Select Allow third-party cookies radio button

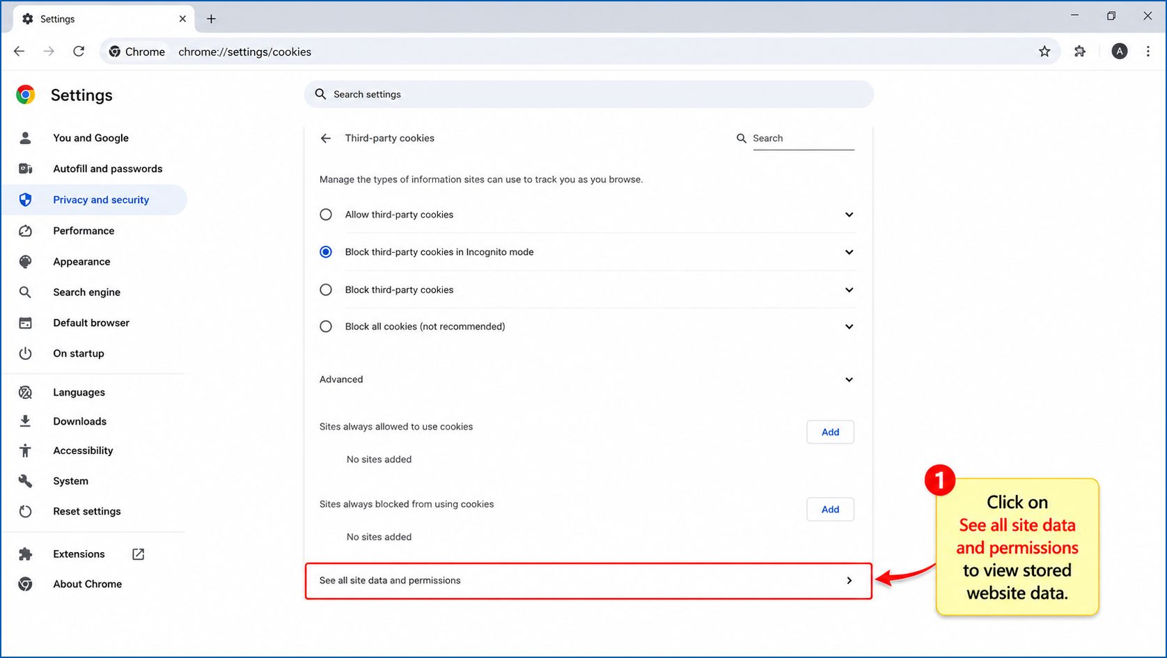(x=326, y=214)
